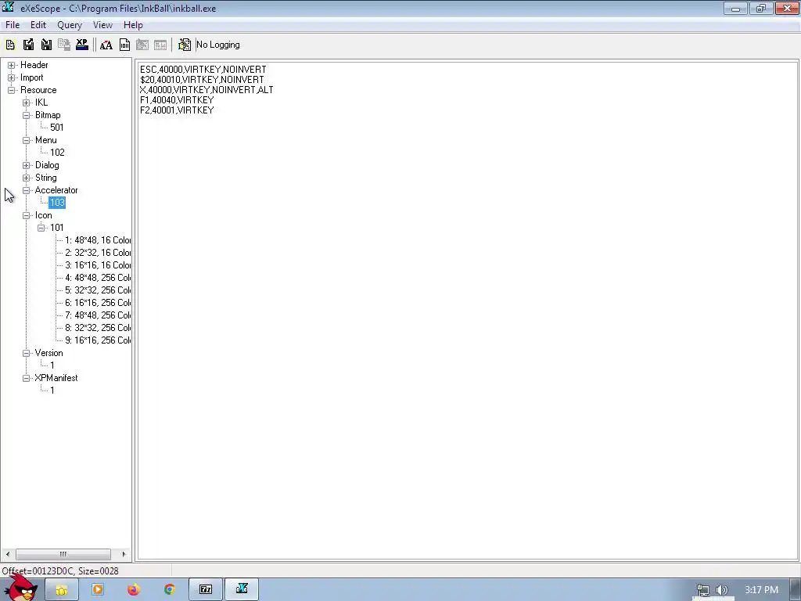Image resolution: width=801 pixels, height=601 pixels.
Task: Open the File menu
Action: (13, 25)
